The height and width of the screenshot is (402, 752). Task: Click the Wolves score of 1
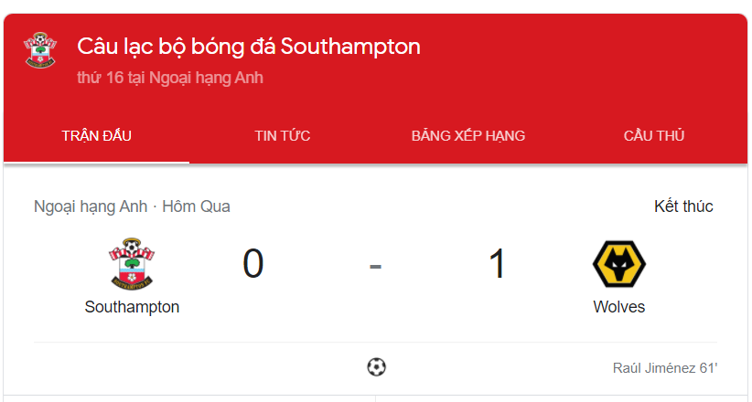[x=497, y=263]
